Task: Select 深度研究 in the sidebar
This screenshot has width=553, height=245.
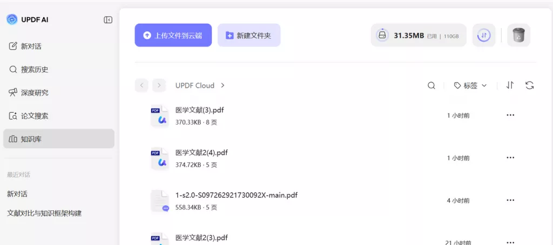Action: click(34, 92)
